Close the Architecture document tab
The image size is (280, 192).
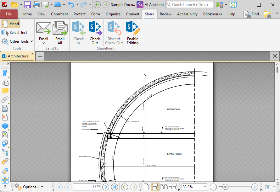point(32,54)
